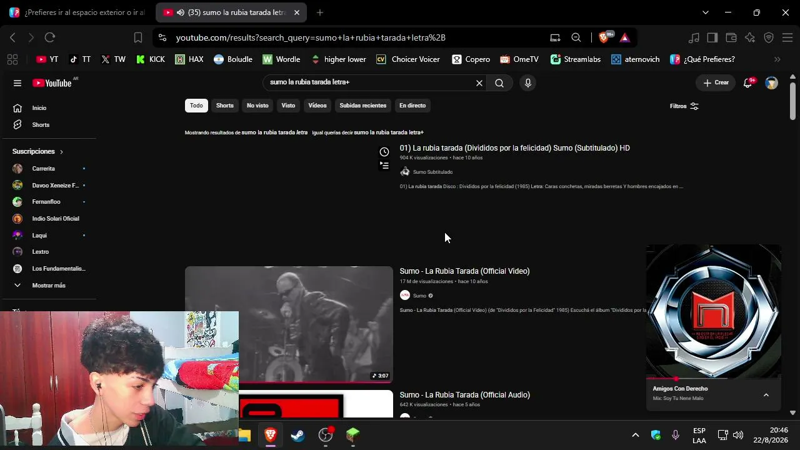The width and height of the screenshot is (800, 450).
Task: Open the Brave Rewards triangle icon
Action: tap(625, 37)
